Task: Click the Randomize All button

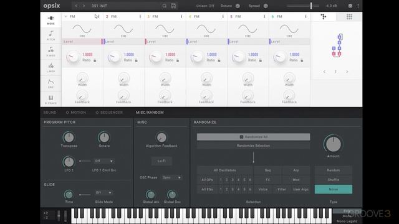Action: coord(254,137)
